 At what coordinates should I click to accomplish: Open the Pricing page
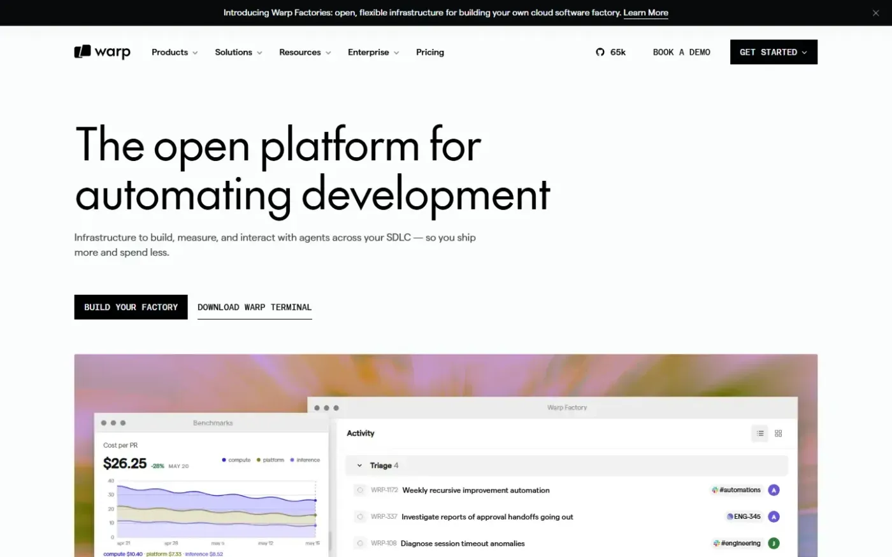(430, 52)
